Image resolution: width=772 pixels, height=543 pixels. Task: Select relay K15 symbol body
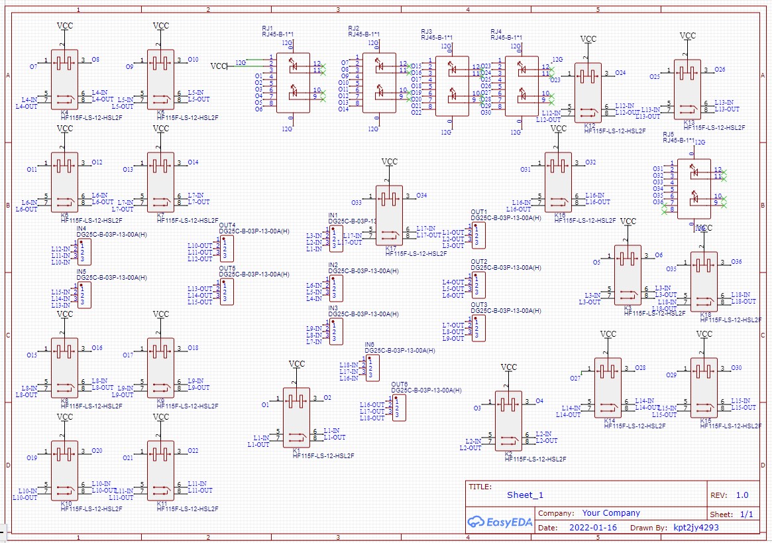[x=704, y=389]
